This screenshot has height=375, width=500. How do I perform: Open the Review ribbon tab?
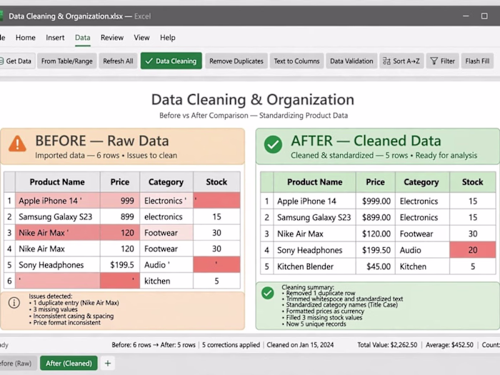point(112,38)
